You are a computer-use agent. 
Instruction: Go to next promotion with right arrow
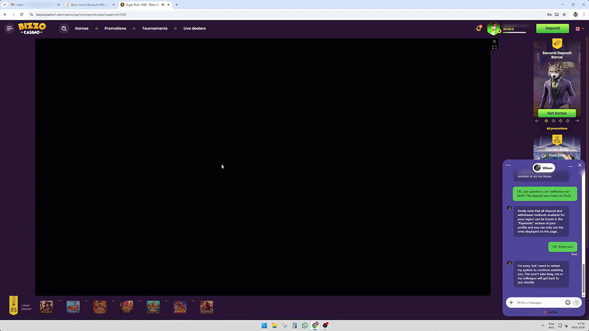point(577,121)
